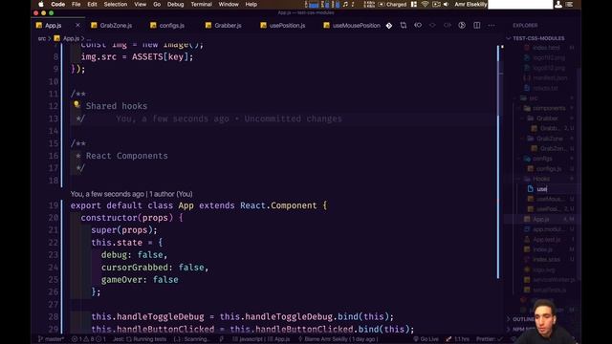Open the File menu
Screen dimensions: 612x344
tap(76, 4)
